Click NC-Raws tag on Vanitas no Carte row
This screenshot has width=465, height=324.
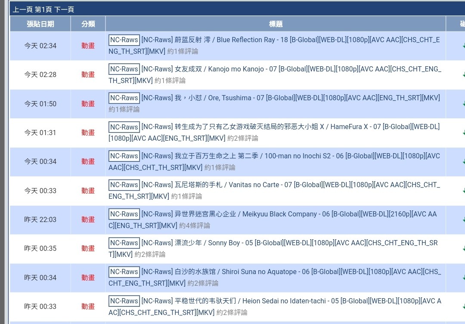click(x=124, y=185)
